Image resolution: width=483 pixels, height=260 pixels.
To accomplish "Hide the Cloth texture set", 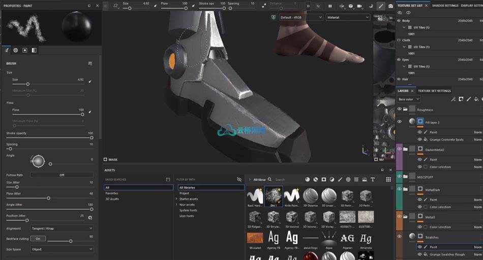I will click(399, 40).
